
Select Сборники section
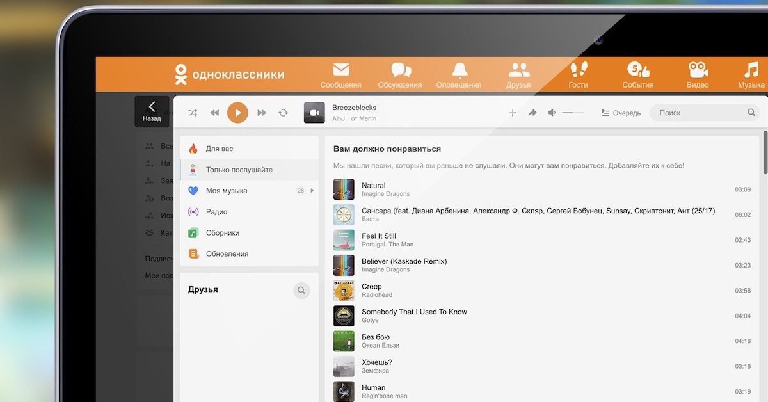point(249,233)
